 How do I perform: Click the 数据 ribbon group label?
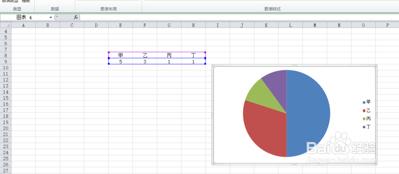[x=55, y=9]
